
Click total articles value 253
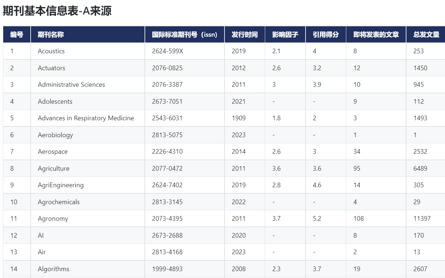point(418,51)
